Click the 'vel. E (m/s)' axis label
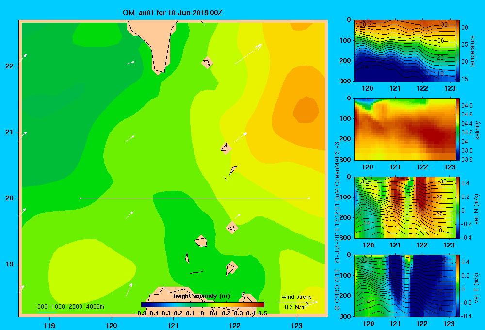 point(476,288)
